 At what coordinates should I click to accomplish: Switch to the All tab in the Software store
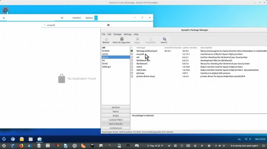(62, 18)
